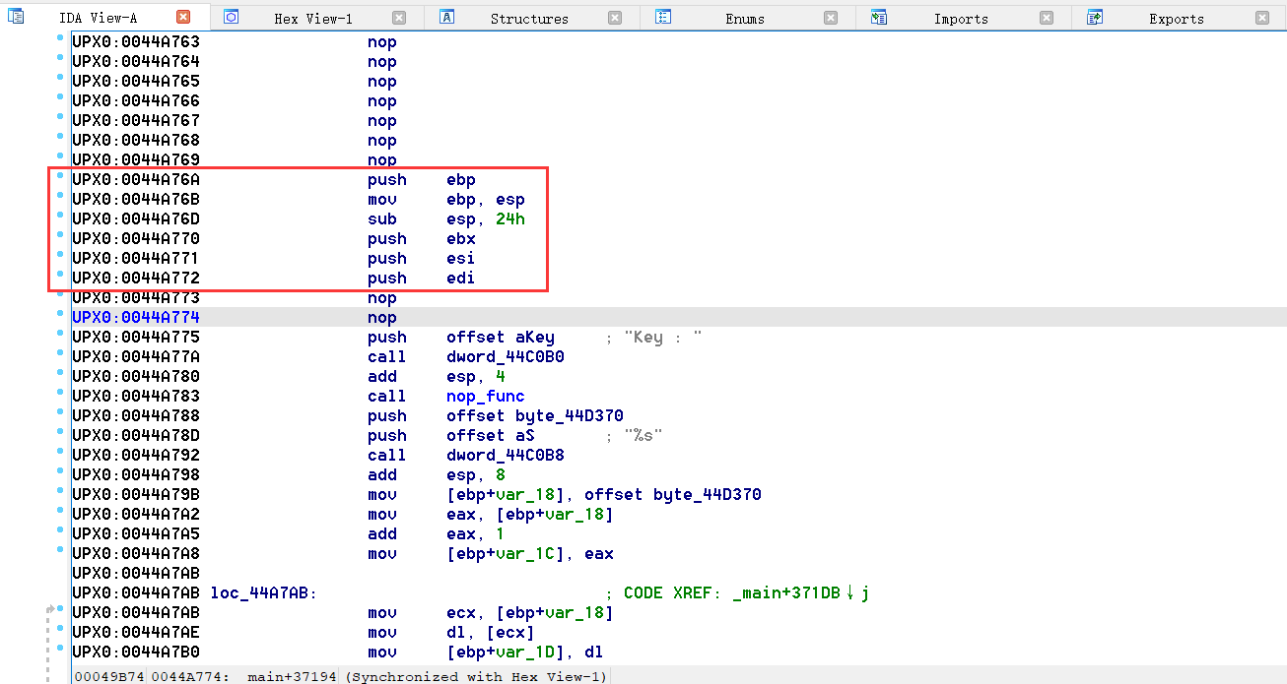The image size is (1287, 684).
Task: Click the loc_44A7AB label
Action: (262, 593)
